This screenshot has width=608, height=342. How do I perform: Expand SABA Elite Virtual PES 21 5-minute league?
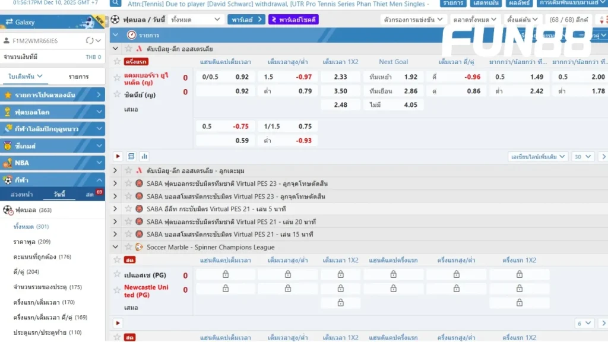(115, 209)
